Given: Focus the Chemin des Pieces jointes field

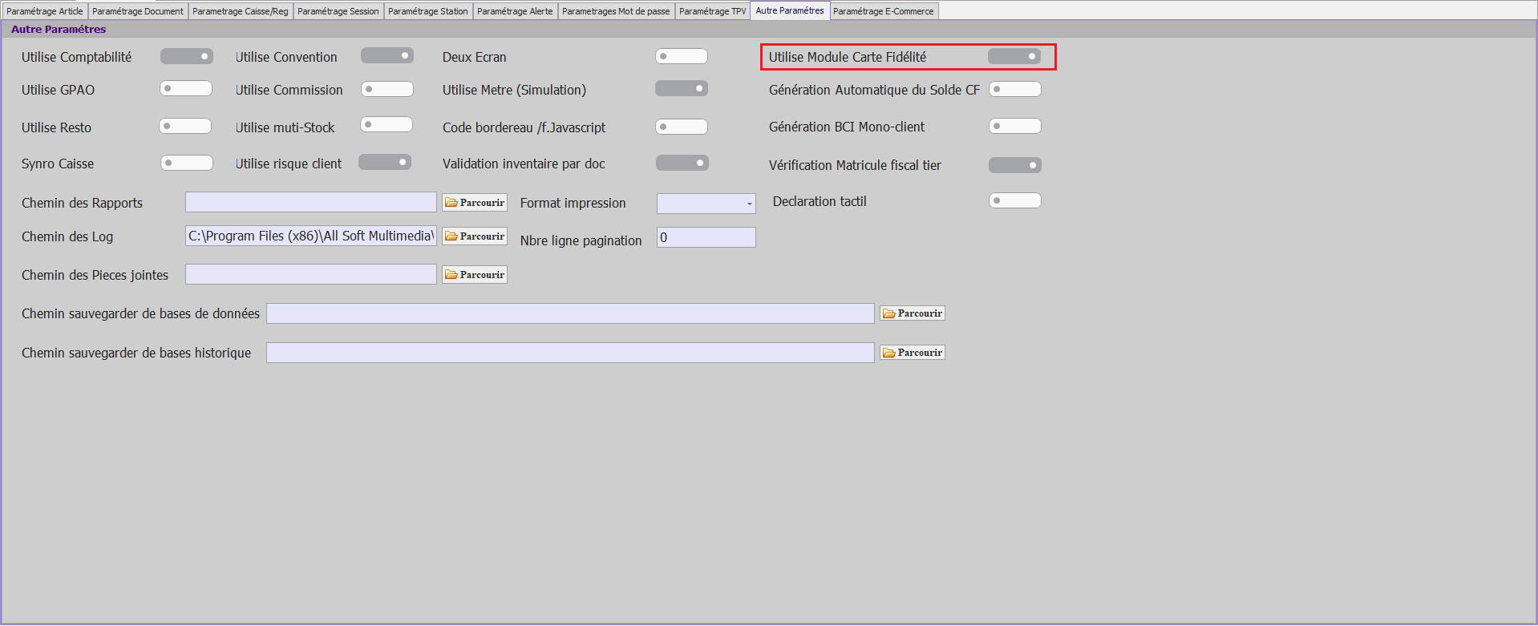Looking at the screenshot, I should (x=311, y=274).
